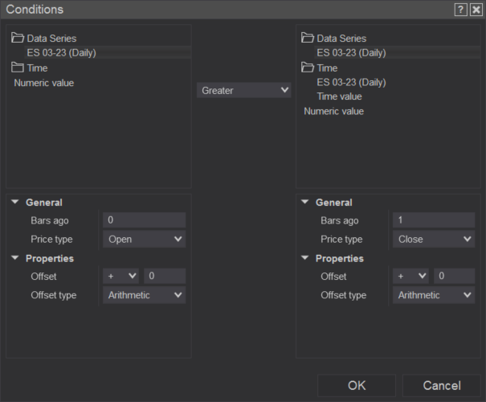Open right Offset sign dropdown

click(x=410, y=276)
